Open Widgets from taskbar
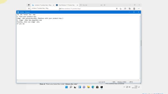168x94 pixels. tap(80, 87)
